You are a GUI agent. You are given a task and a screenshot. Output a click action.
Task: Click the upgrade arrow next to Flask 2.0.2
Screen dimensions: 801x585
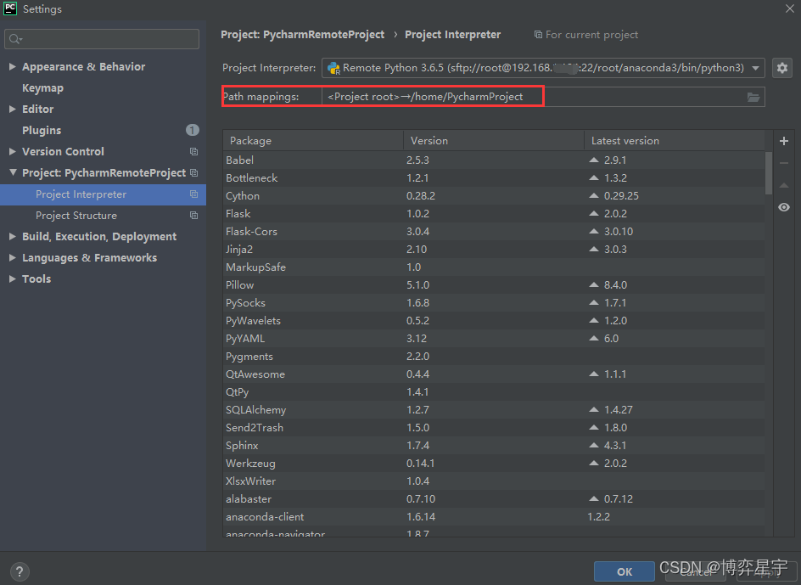click(597, 213)
